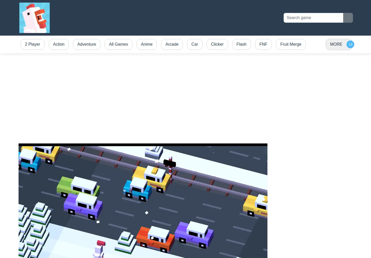Click the Crossy Road game frame
The image size is (371, 258).
(x=143, y=201)
